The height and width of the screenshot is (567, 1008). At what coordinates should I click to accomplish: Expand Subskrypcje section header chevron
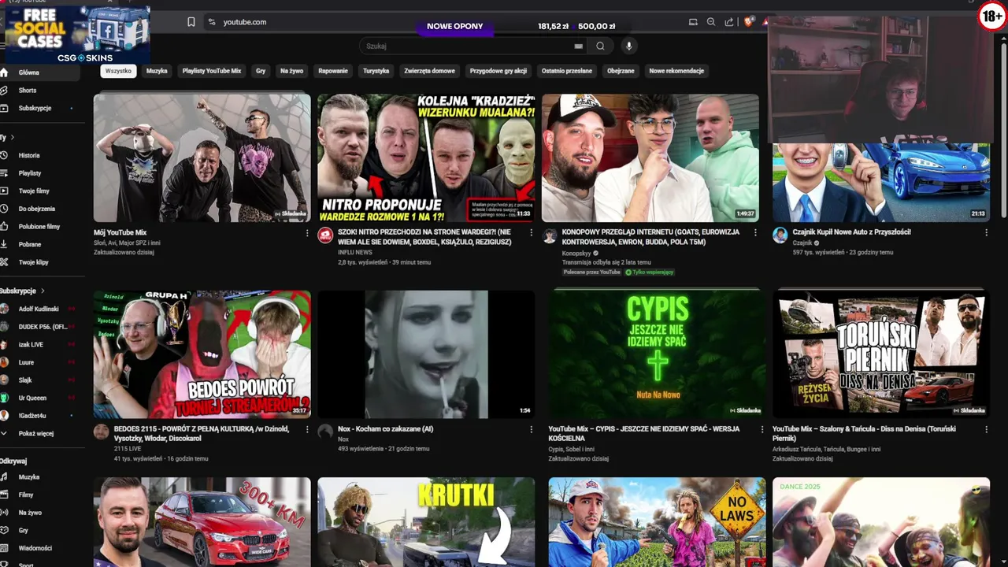(43, 291)
